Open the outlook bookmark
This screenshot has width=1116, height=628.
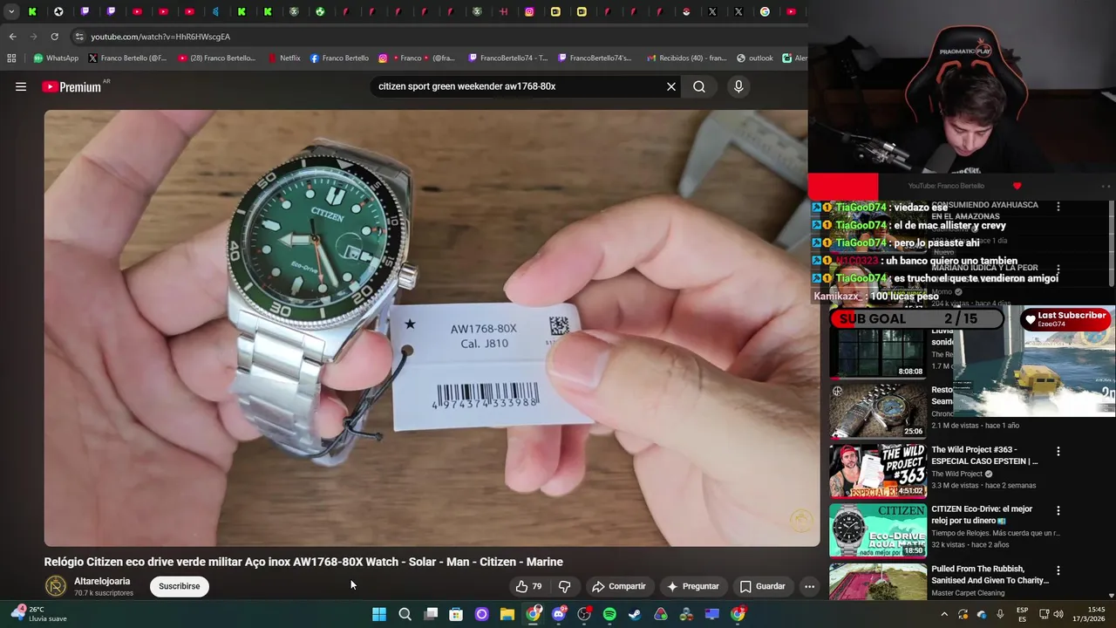tap(754, 58)
